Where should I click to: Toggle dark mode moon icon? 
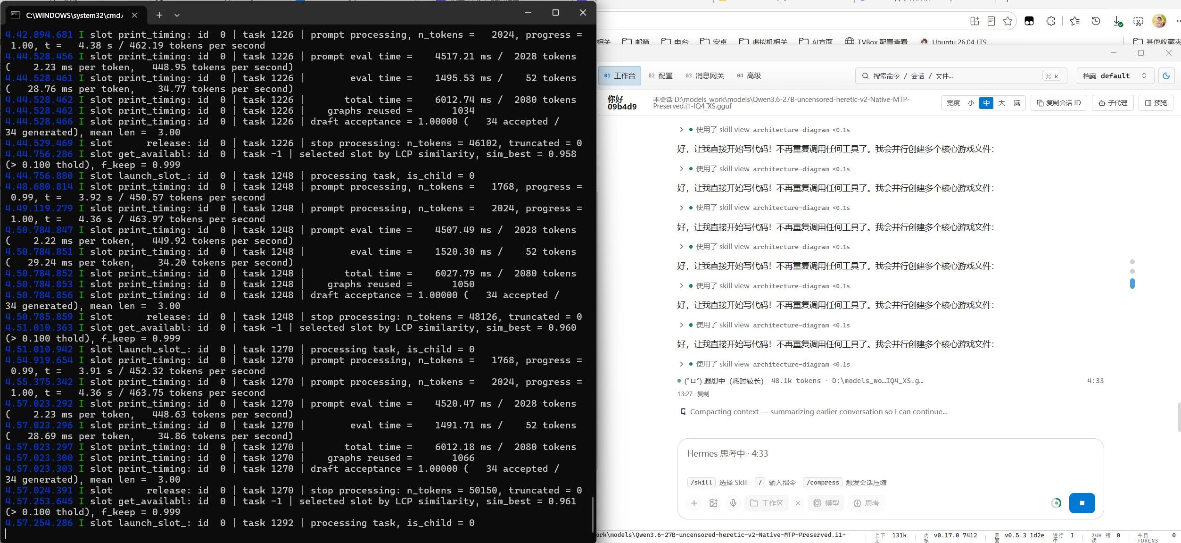point(1166,76)
